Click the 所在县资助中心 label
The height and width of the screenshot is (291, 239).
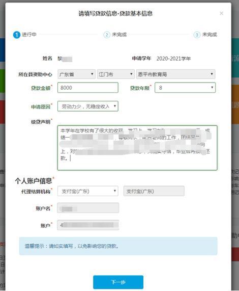[35, 74]
